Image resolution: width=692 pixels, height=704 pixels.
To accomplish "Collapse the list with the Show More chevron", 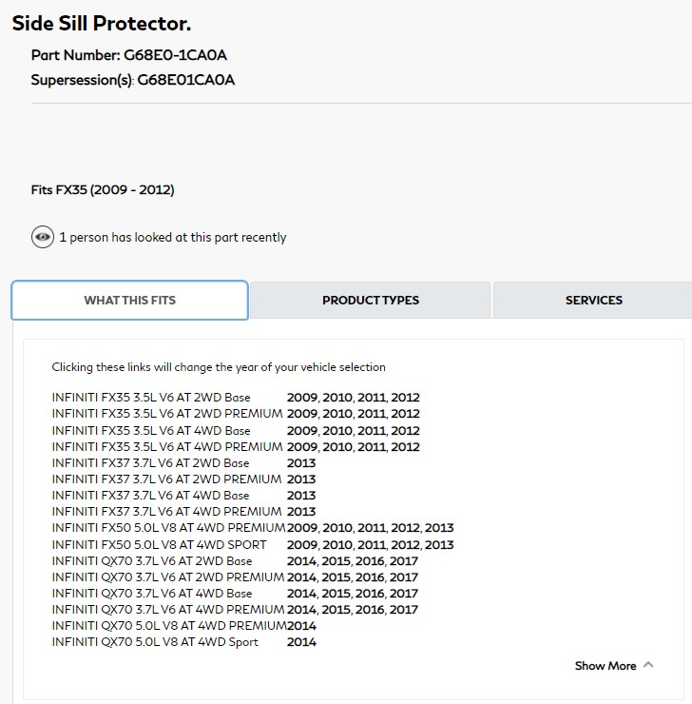I will click(x=648, y=665).
